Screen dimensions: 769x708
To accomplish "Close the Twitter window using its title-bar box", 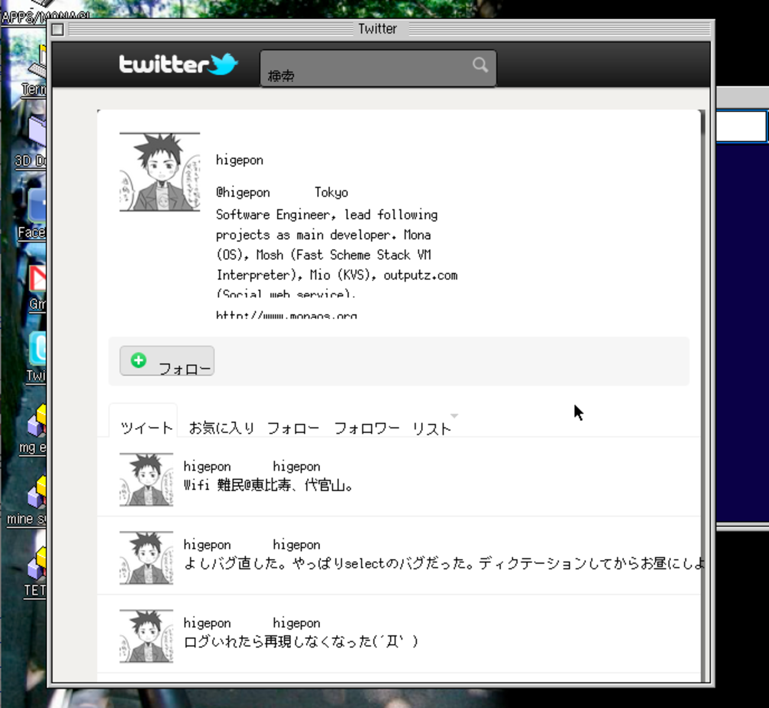I will click(57, 29).
